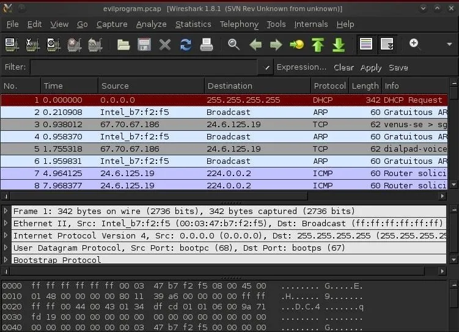459x332 pixels.
Task: Expand the Ethernet II details row
Action: [6, 223]
